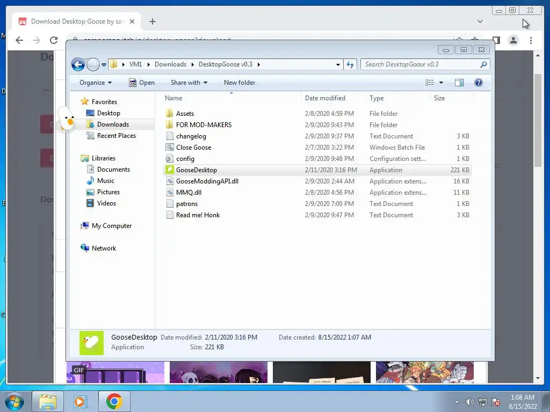Select VM1 in the address breadcrumb

(x=135, y=64)
